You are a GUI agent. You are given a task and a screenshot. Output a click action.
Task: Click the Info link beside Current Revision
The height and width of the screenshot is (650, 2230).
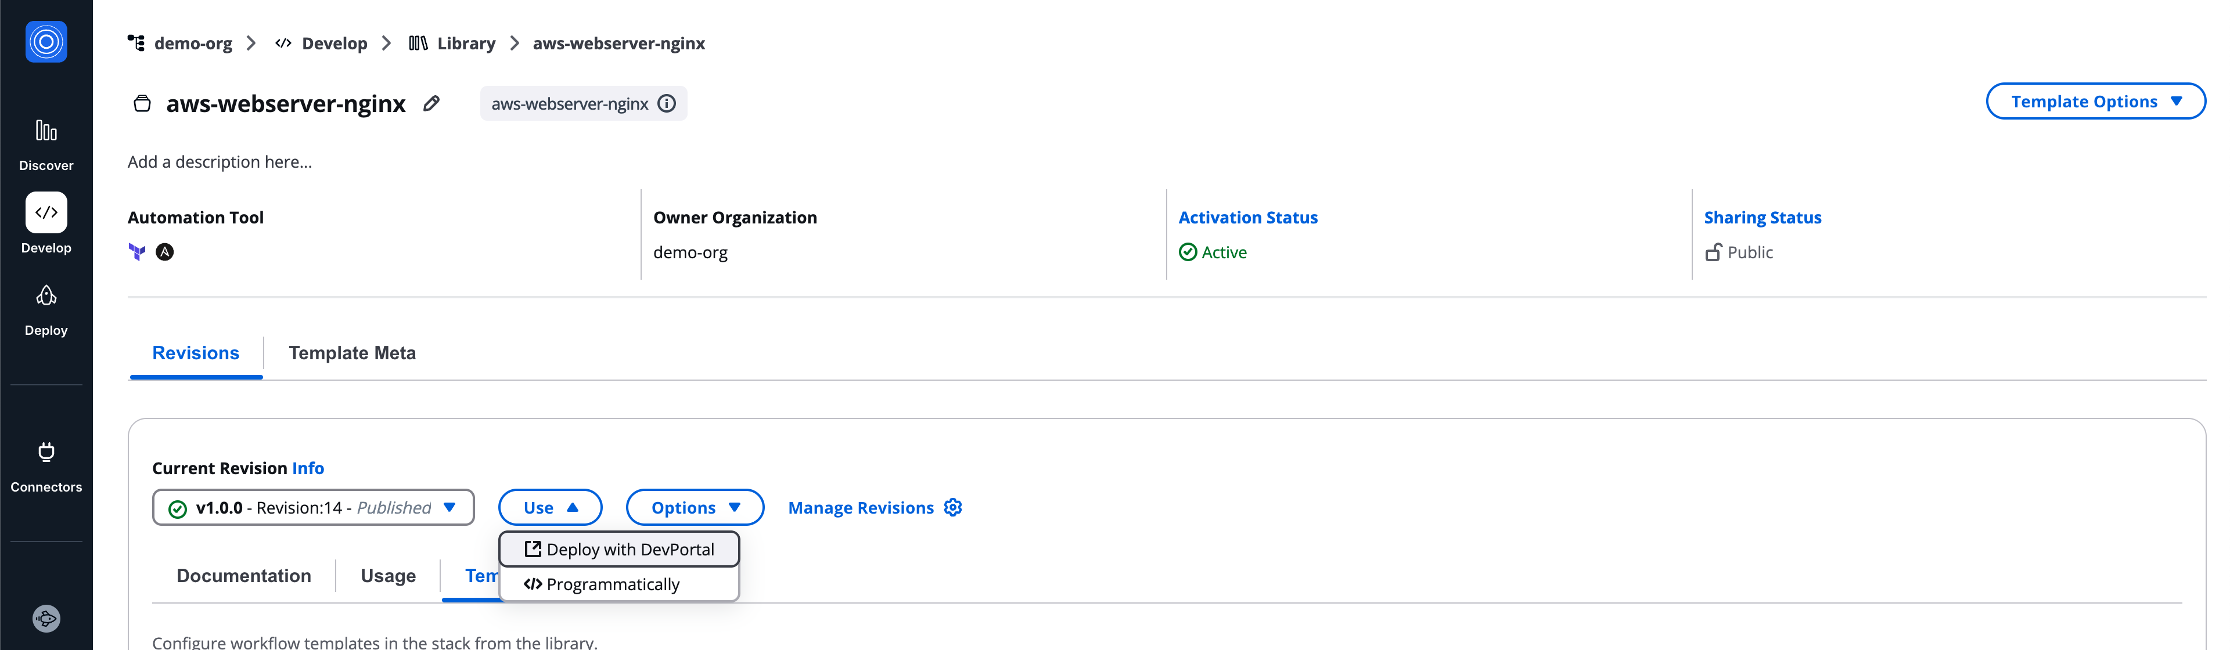pyautogui.click(x=307, y=468)
